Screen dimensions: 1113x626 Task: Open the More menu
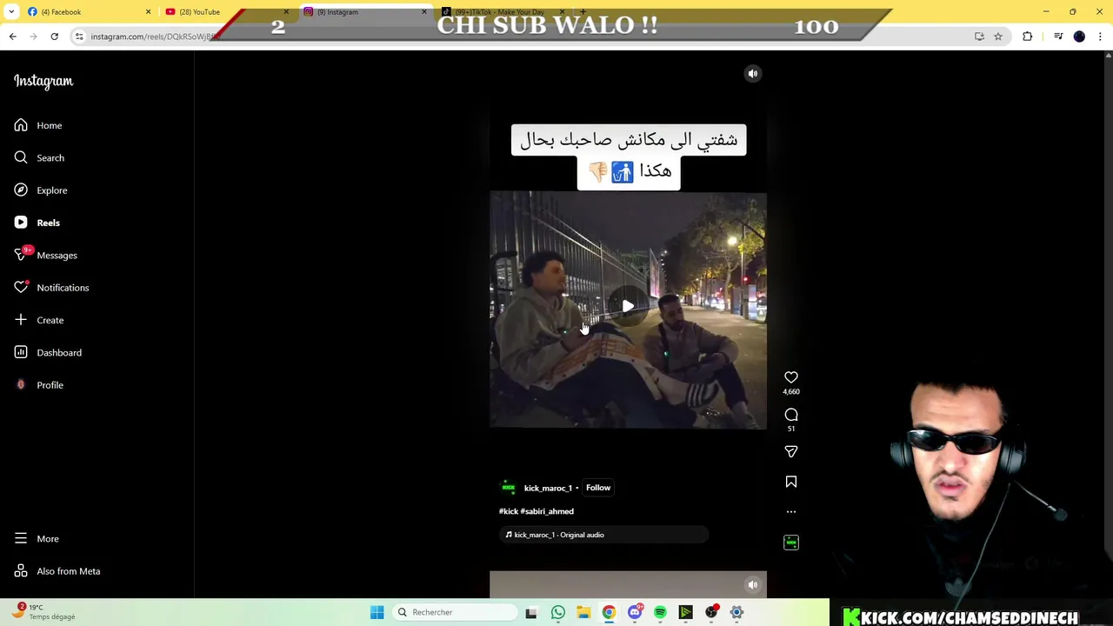pos(37,539)
